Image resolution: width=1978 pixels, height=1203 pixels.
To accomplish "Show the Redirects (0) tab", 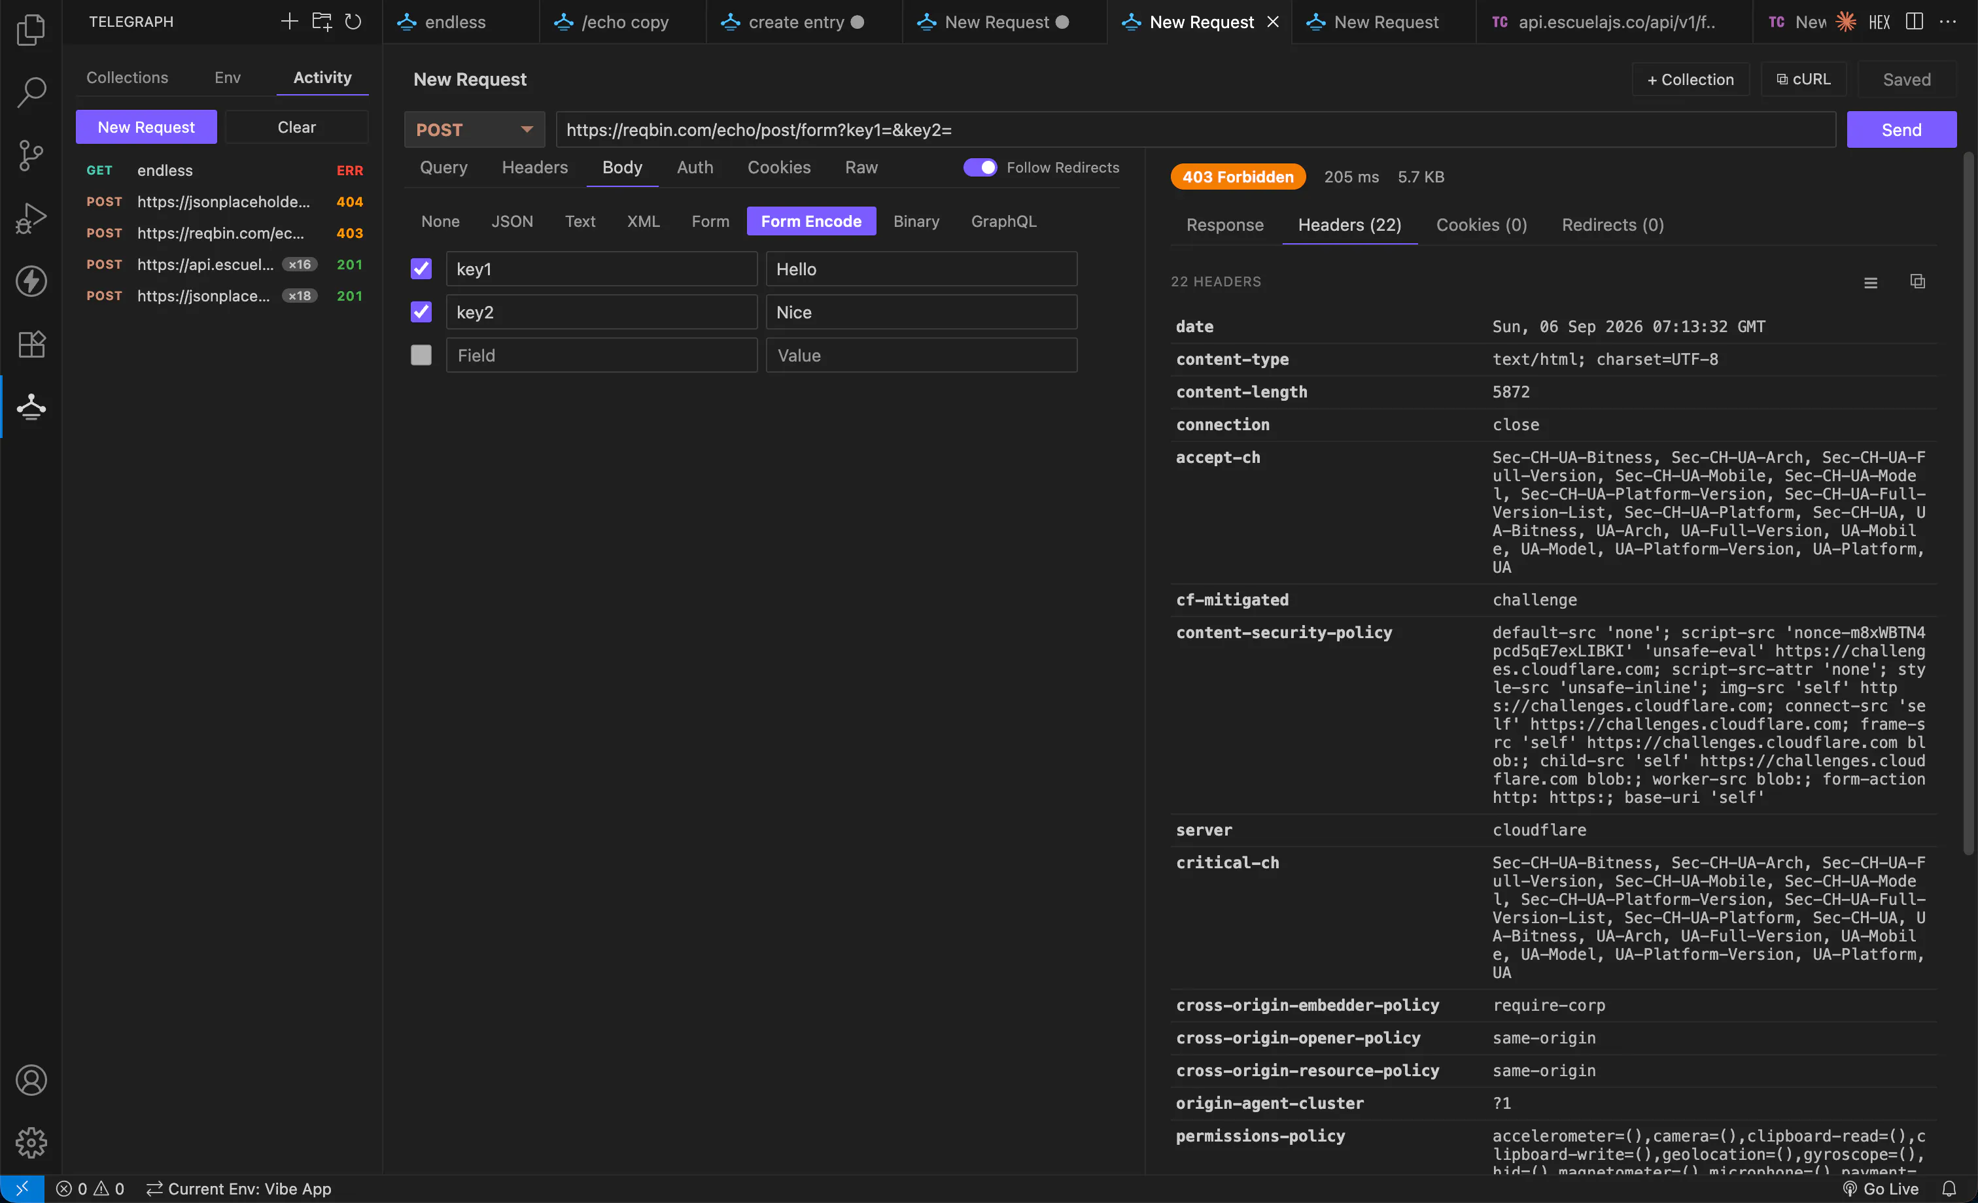I will 1612,225.
